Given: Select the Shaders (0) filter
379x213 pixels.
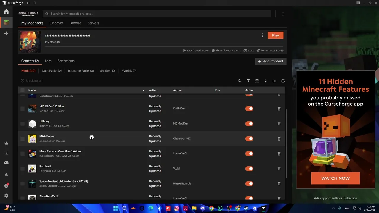Looking at the screenshot, I should pos(108,71).
